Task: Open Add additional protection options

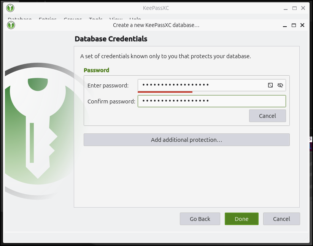Action: tap(186, 140)
